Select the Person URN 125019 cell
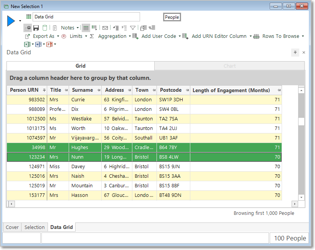This screenshot has width=315, height=250. point(27,185)
